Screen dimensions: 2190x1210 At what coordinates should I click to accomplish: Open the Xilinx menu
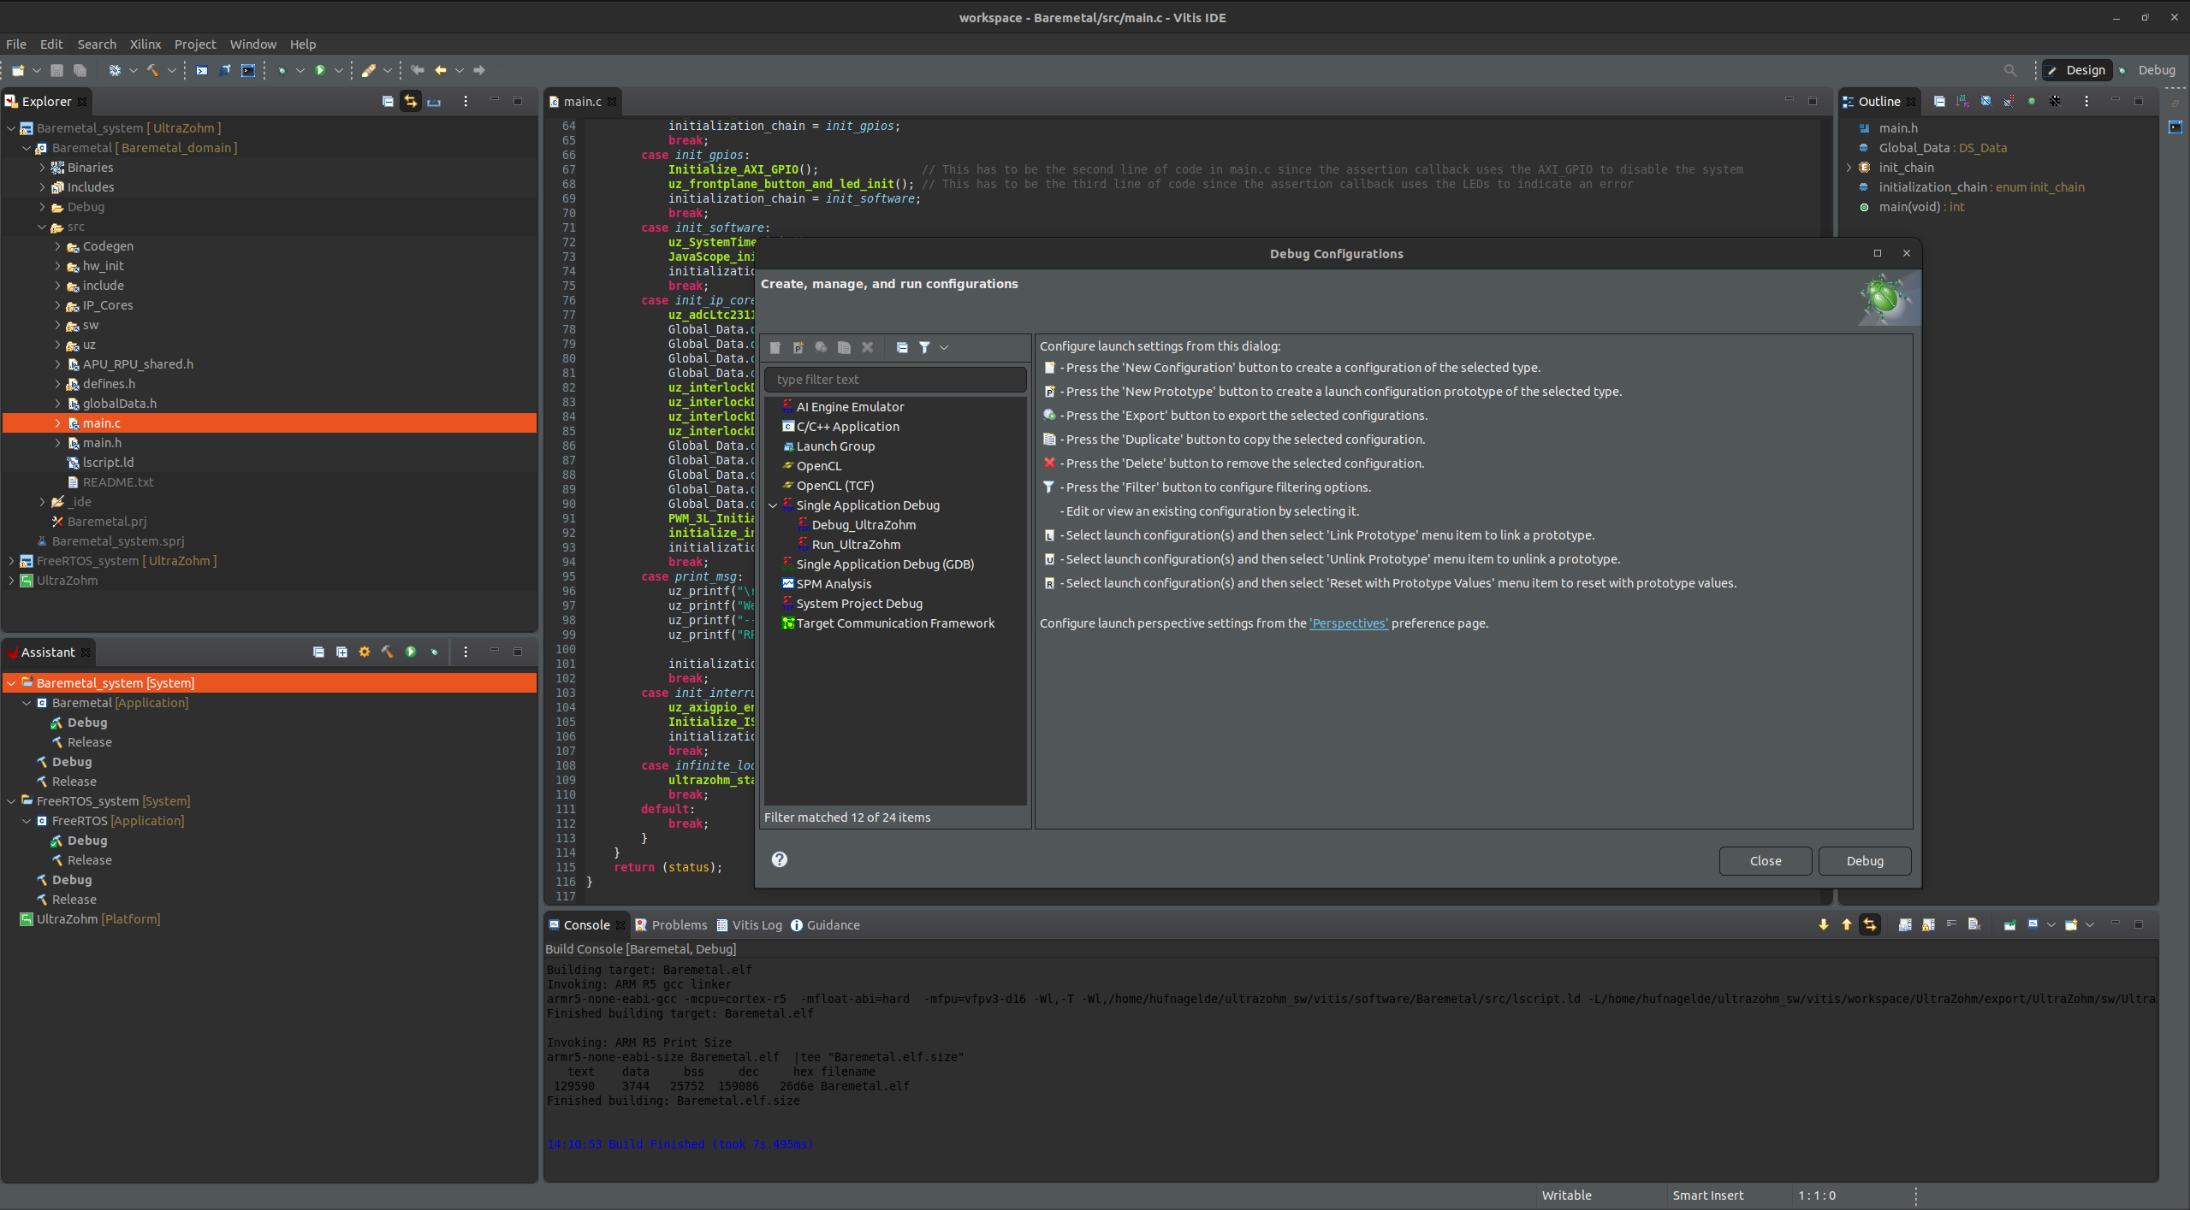(x=144, y=44)
